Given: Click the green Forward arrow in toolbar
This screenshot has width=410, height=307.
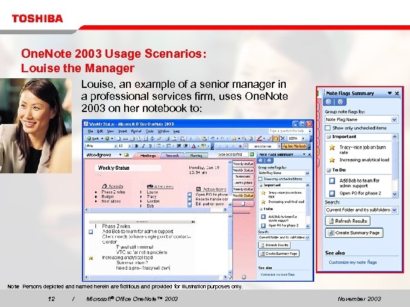Looking at the screenshot, I should pos(107,138).
